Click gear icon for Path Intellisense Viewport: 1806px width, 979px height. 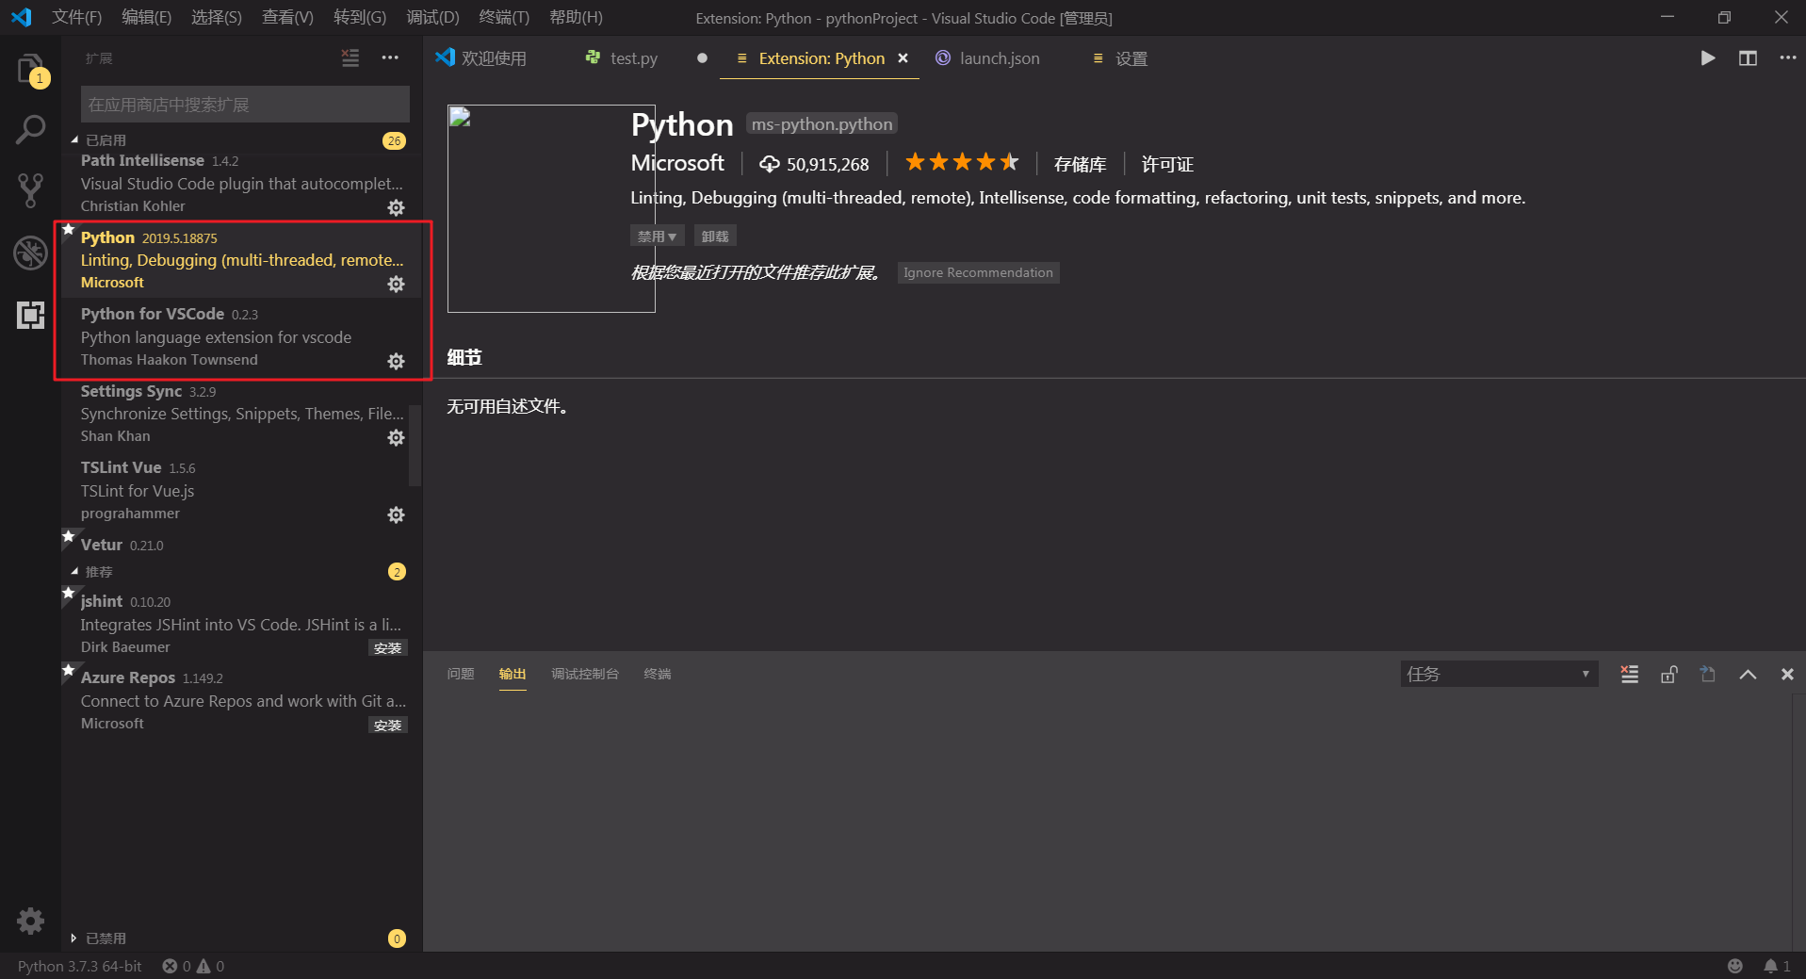[x=397, y=207]
